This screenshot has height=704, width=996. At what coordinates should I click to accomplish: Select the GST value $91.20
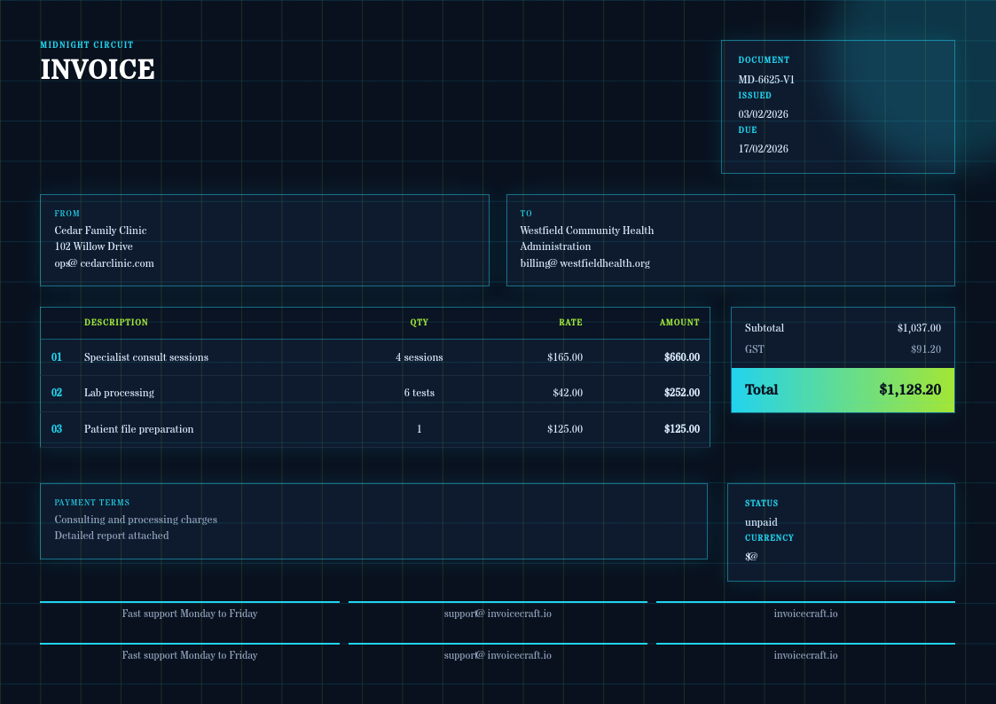[x=926, y=349]
